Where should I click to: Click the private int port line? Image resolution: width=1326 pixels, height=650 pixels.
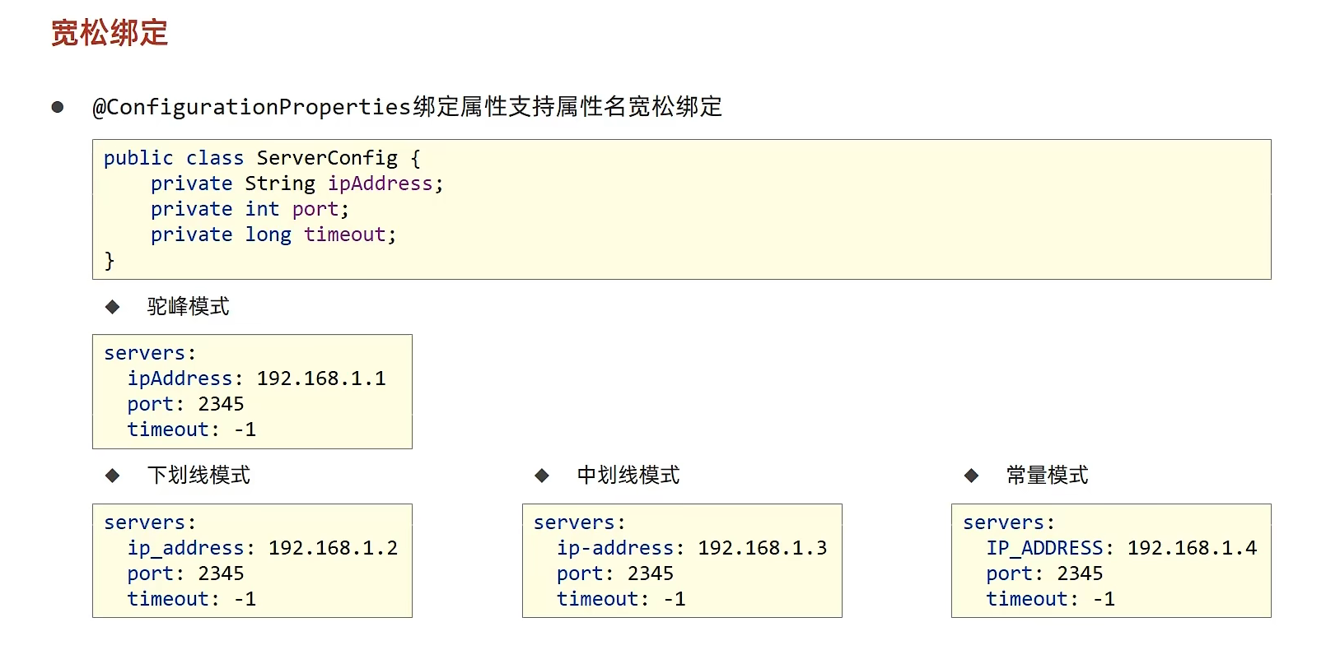pyautogui.click(x=250, y=209)
